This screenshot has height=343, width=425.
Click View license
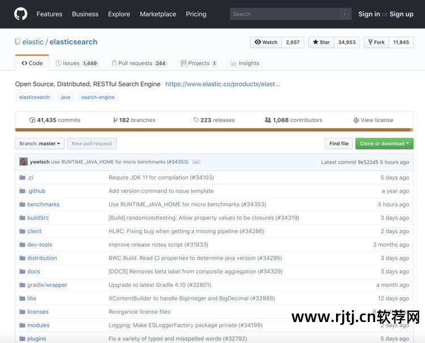click(373, 120)
